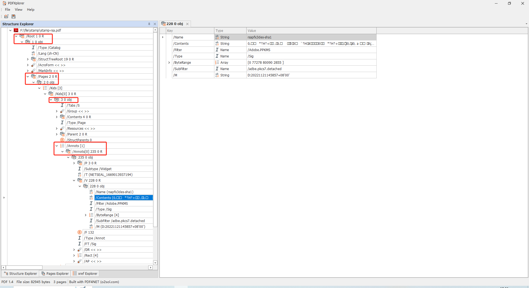Select the /Annots[0] 235 0 R entry
Screen dimensions: 529x288
pos(87,151)
